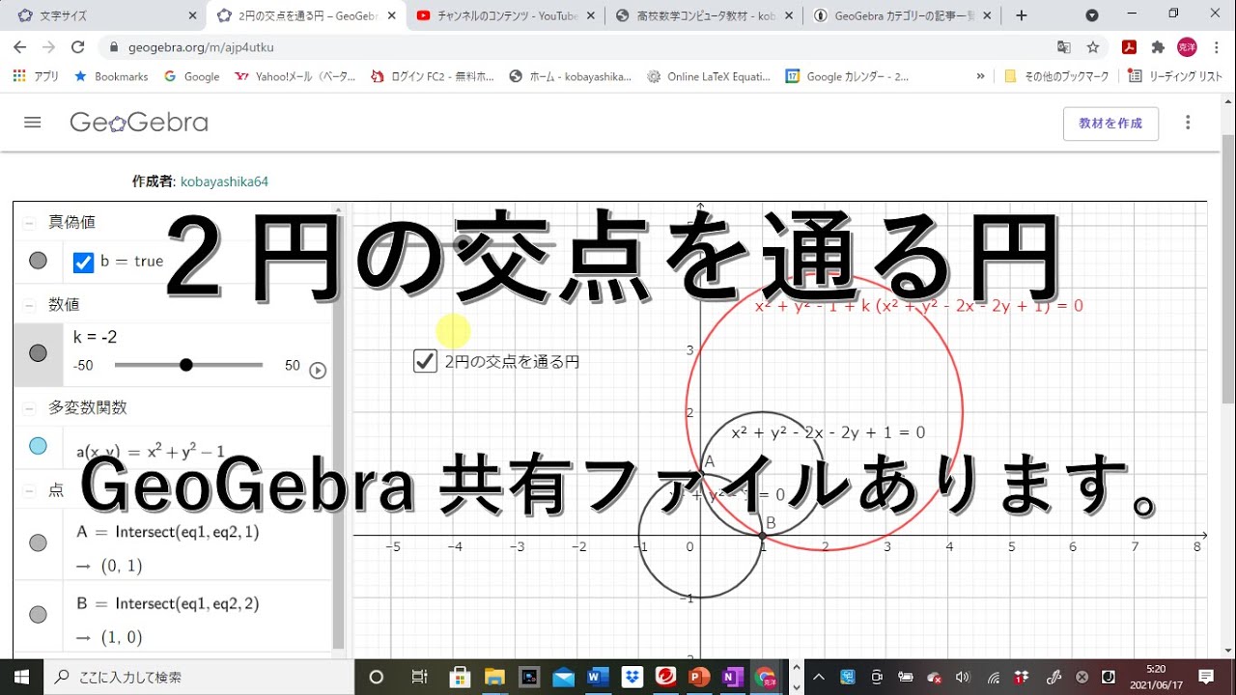Bookmark this page with star icon

1093,47
